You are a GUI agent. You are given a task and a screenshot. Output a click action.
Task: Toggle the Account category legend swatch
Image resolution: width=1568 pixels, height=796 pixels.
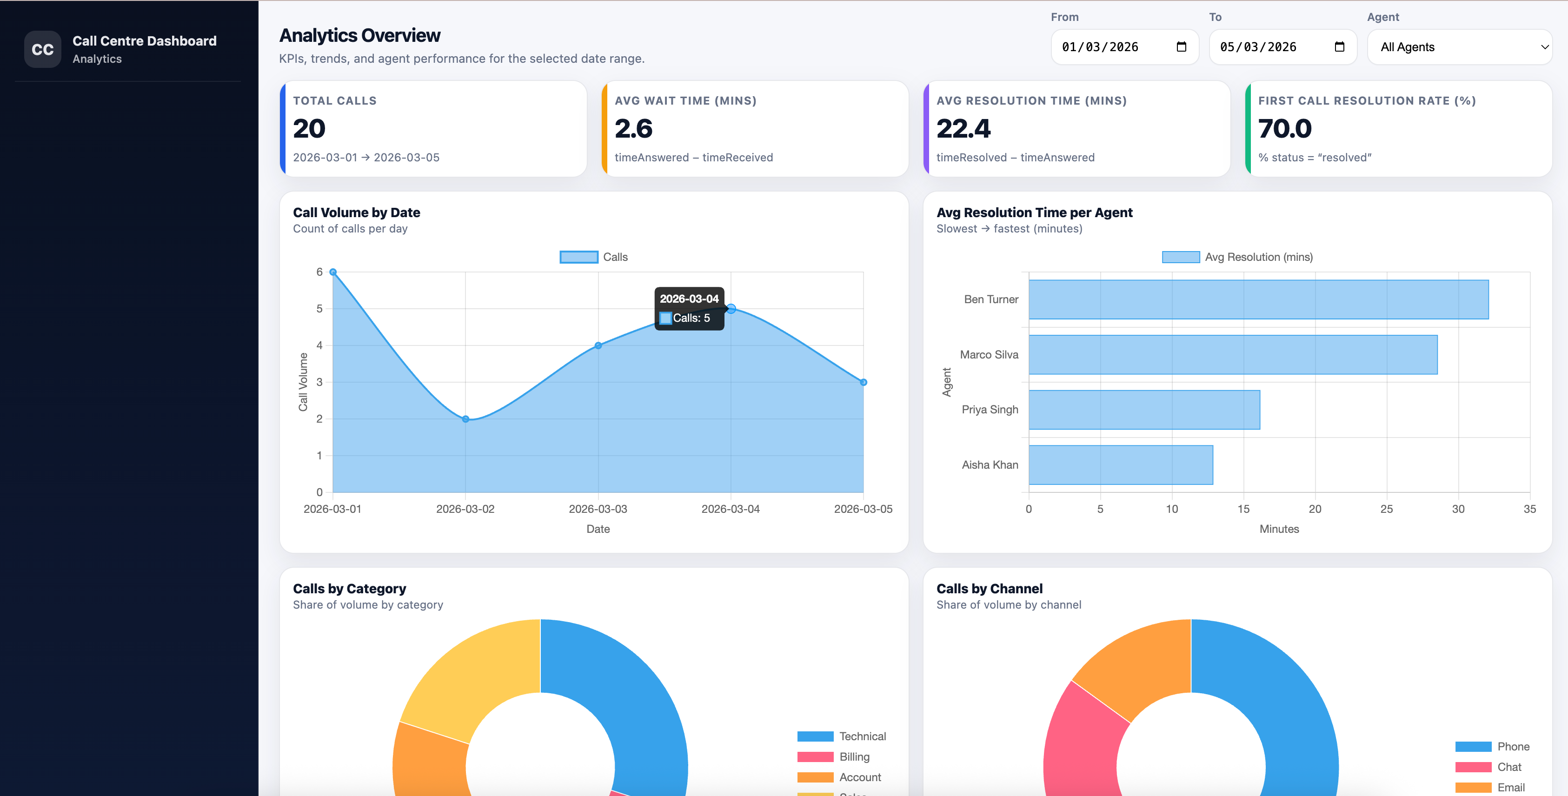point(815,777)
